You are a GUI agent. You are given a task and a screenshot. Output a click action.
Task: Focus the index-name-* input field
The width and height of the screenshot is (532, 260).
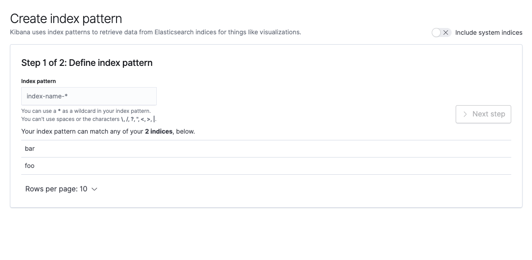coord(89,96)
